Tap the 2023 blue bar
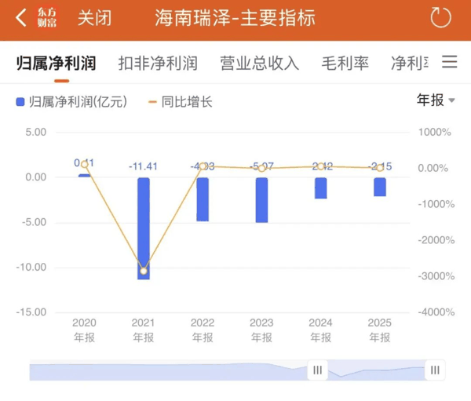471x401 pixels. coord(261,200)
